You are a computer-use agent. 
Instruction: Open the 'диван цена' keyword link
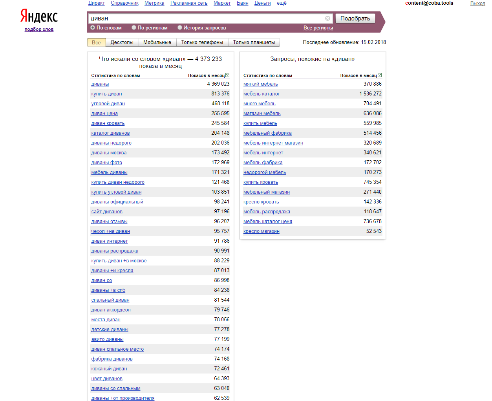click(x=104, y=114)
